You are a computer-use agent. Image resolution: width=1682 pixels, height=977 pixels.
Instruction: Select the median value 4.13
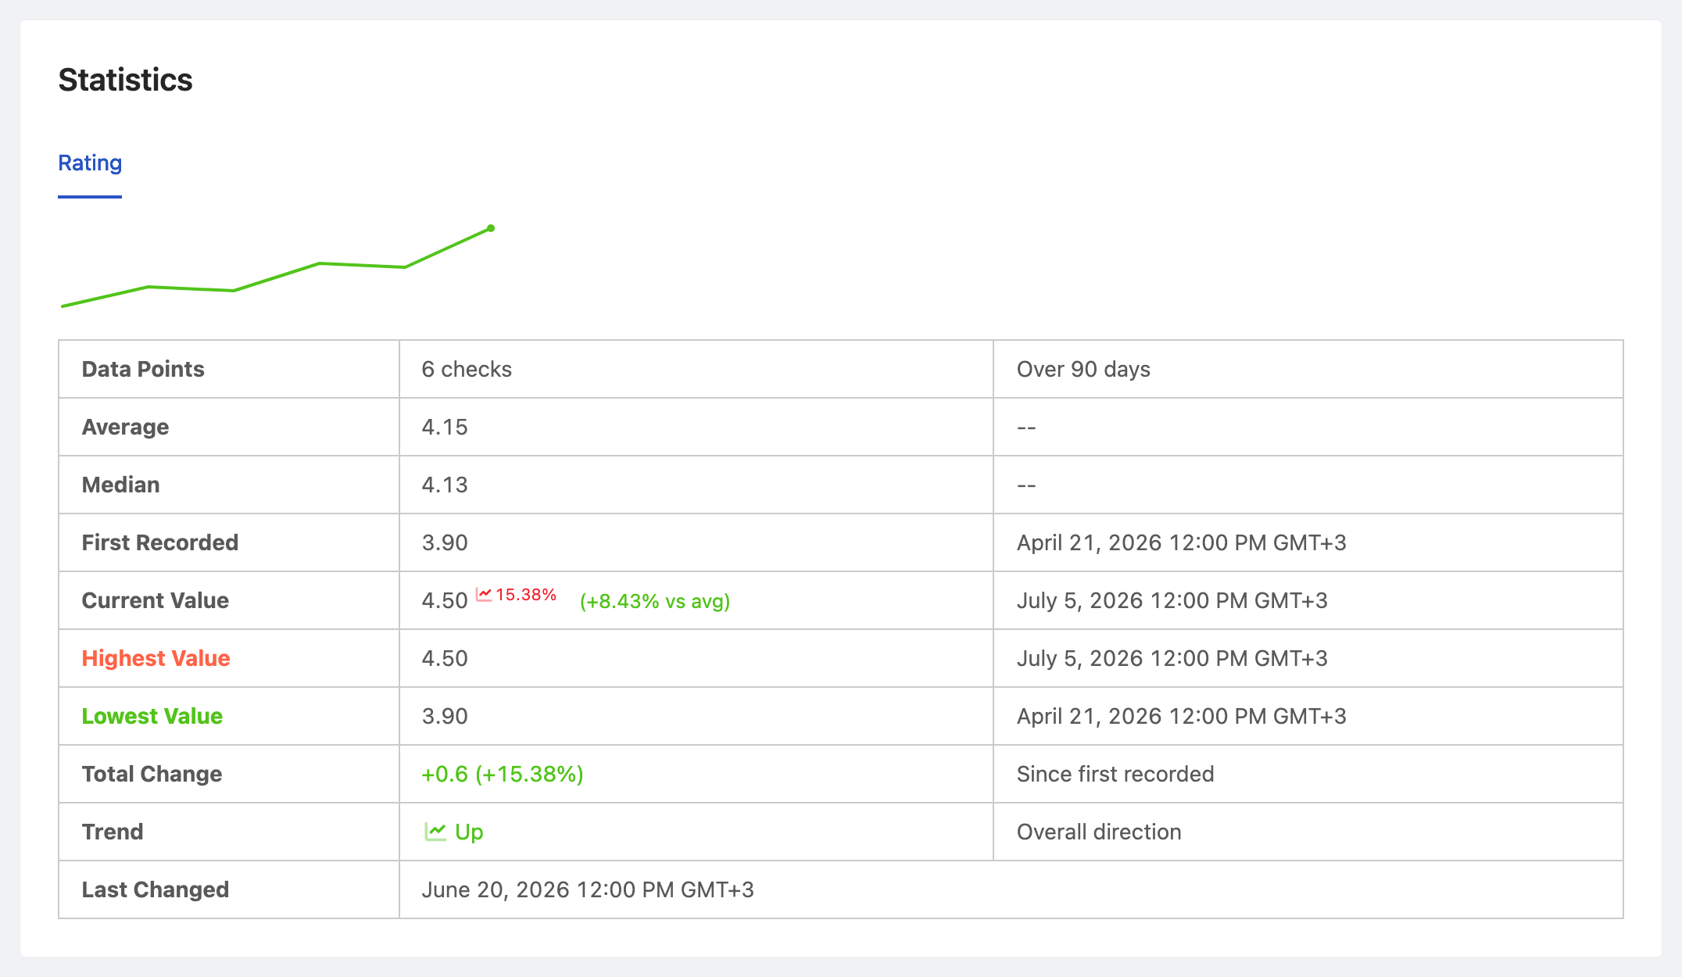click(x=445, y=485)
